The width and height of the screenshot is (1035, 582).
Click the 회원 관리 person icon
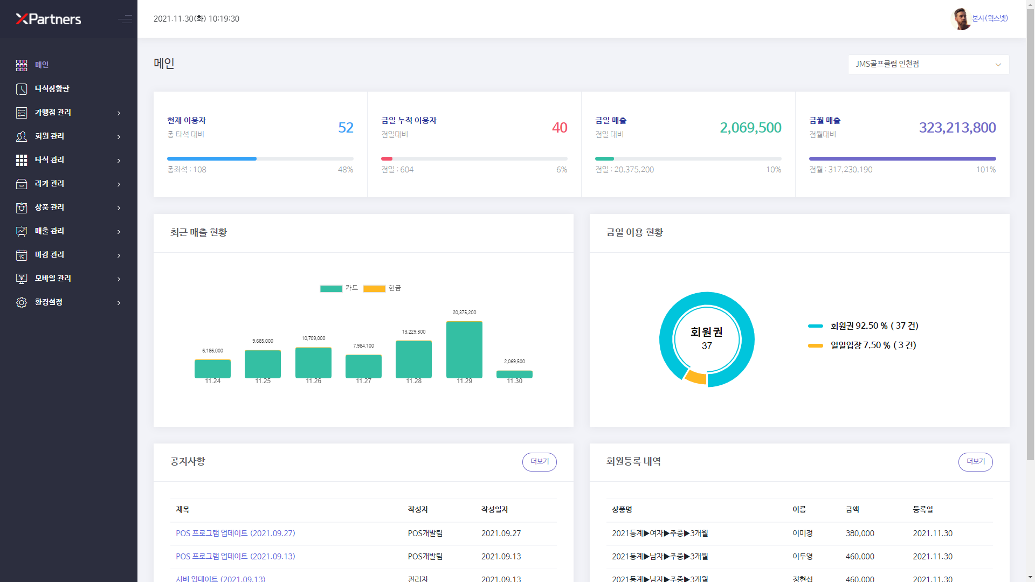click(22, 136)
